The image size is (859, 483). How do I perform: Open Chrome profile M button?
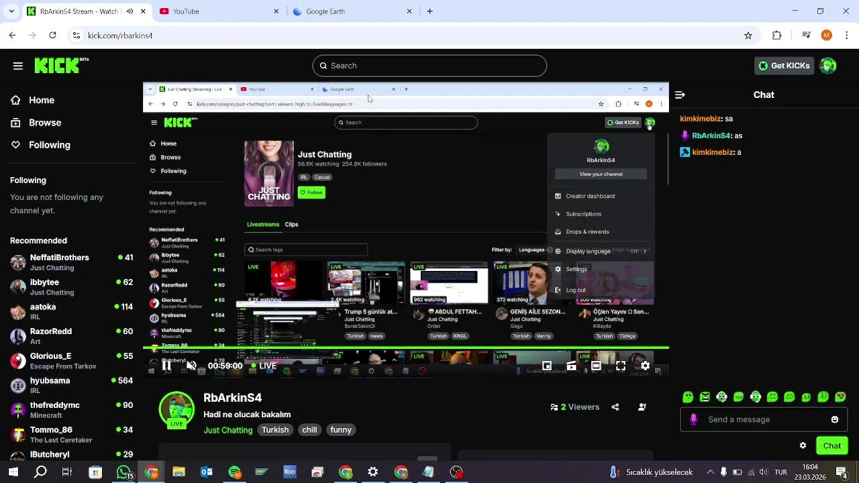point(826,36)
